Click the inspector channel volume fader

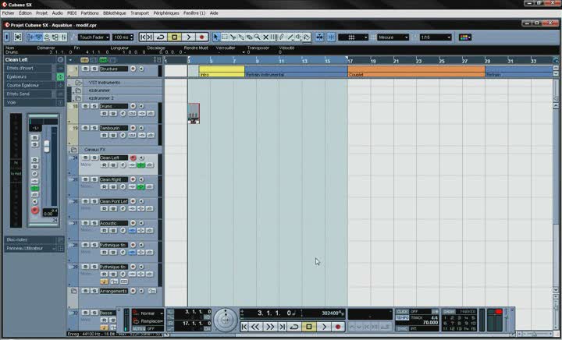click(47, 146)
